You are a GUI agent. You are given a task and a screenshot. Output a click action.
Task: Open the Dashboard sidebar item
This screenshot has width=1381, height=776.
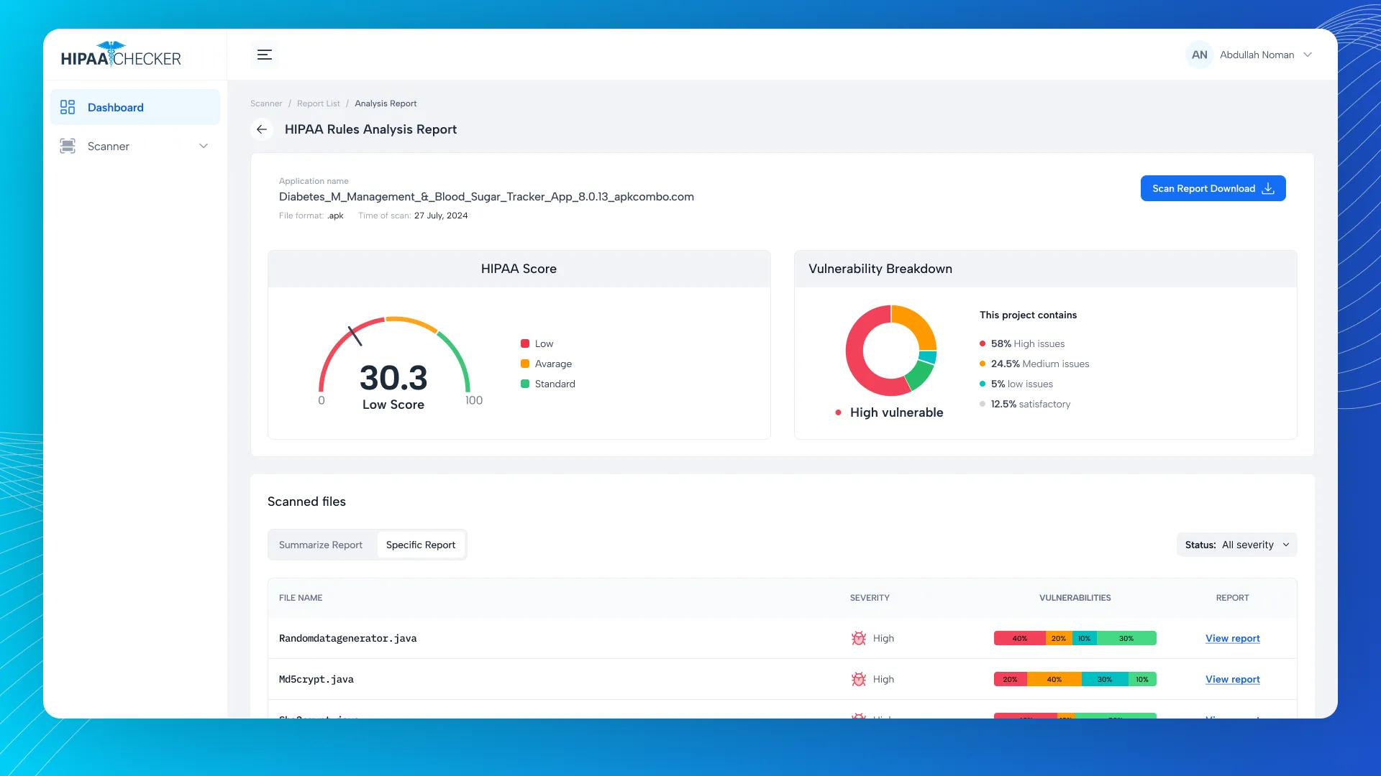coord(135,107)
